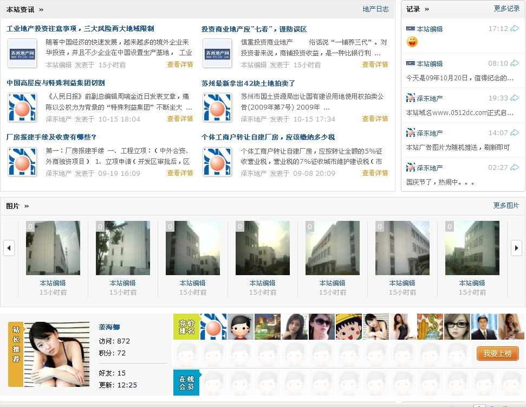The height and width of the screenshot is (407, 526).
Task: Click the 泽东地产 avatar icon on the 02:27 record
Action: pyautogui.click(x=410, y=167)
